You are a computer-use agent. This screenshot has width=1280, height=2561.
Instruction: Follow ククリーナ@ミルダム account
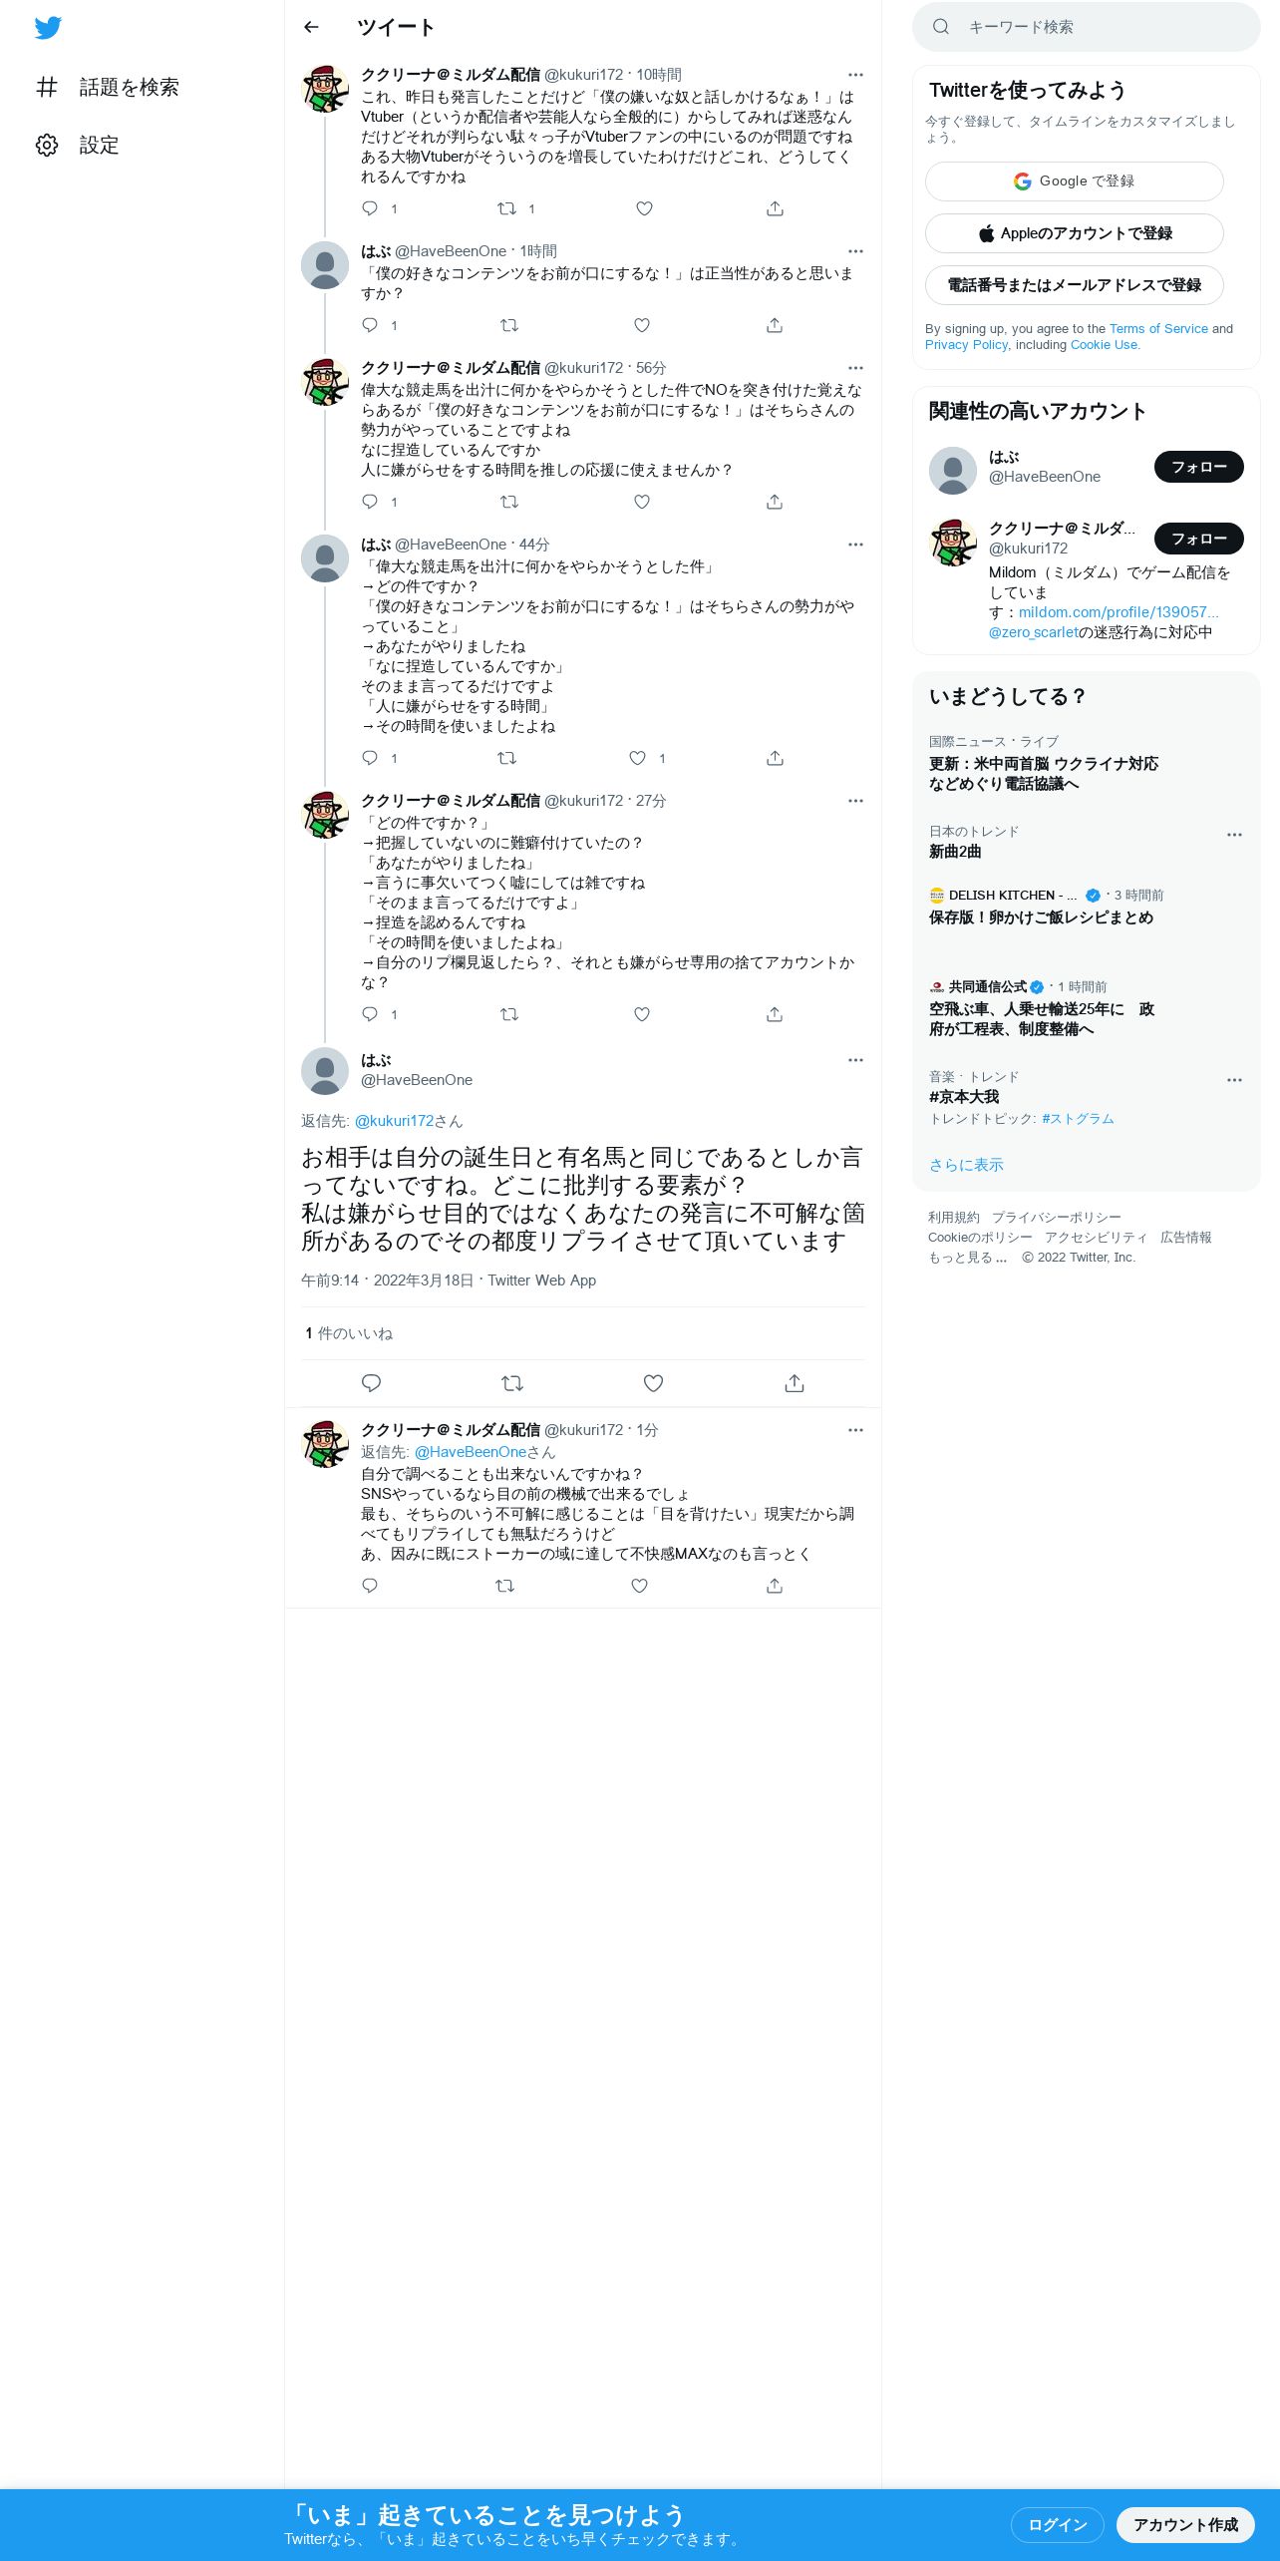(1198, 539)
